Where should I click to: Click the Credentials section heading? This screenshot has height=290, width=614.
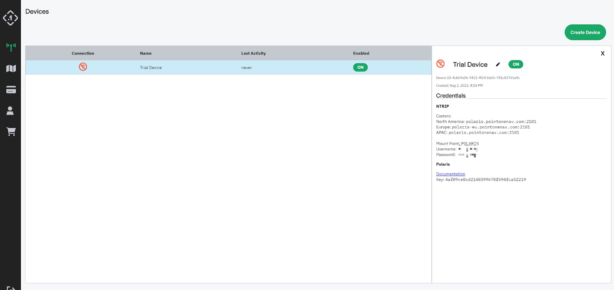(x=451, y=96)
